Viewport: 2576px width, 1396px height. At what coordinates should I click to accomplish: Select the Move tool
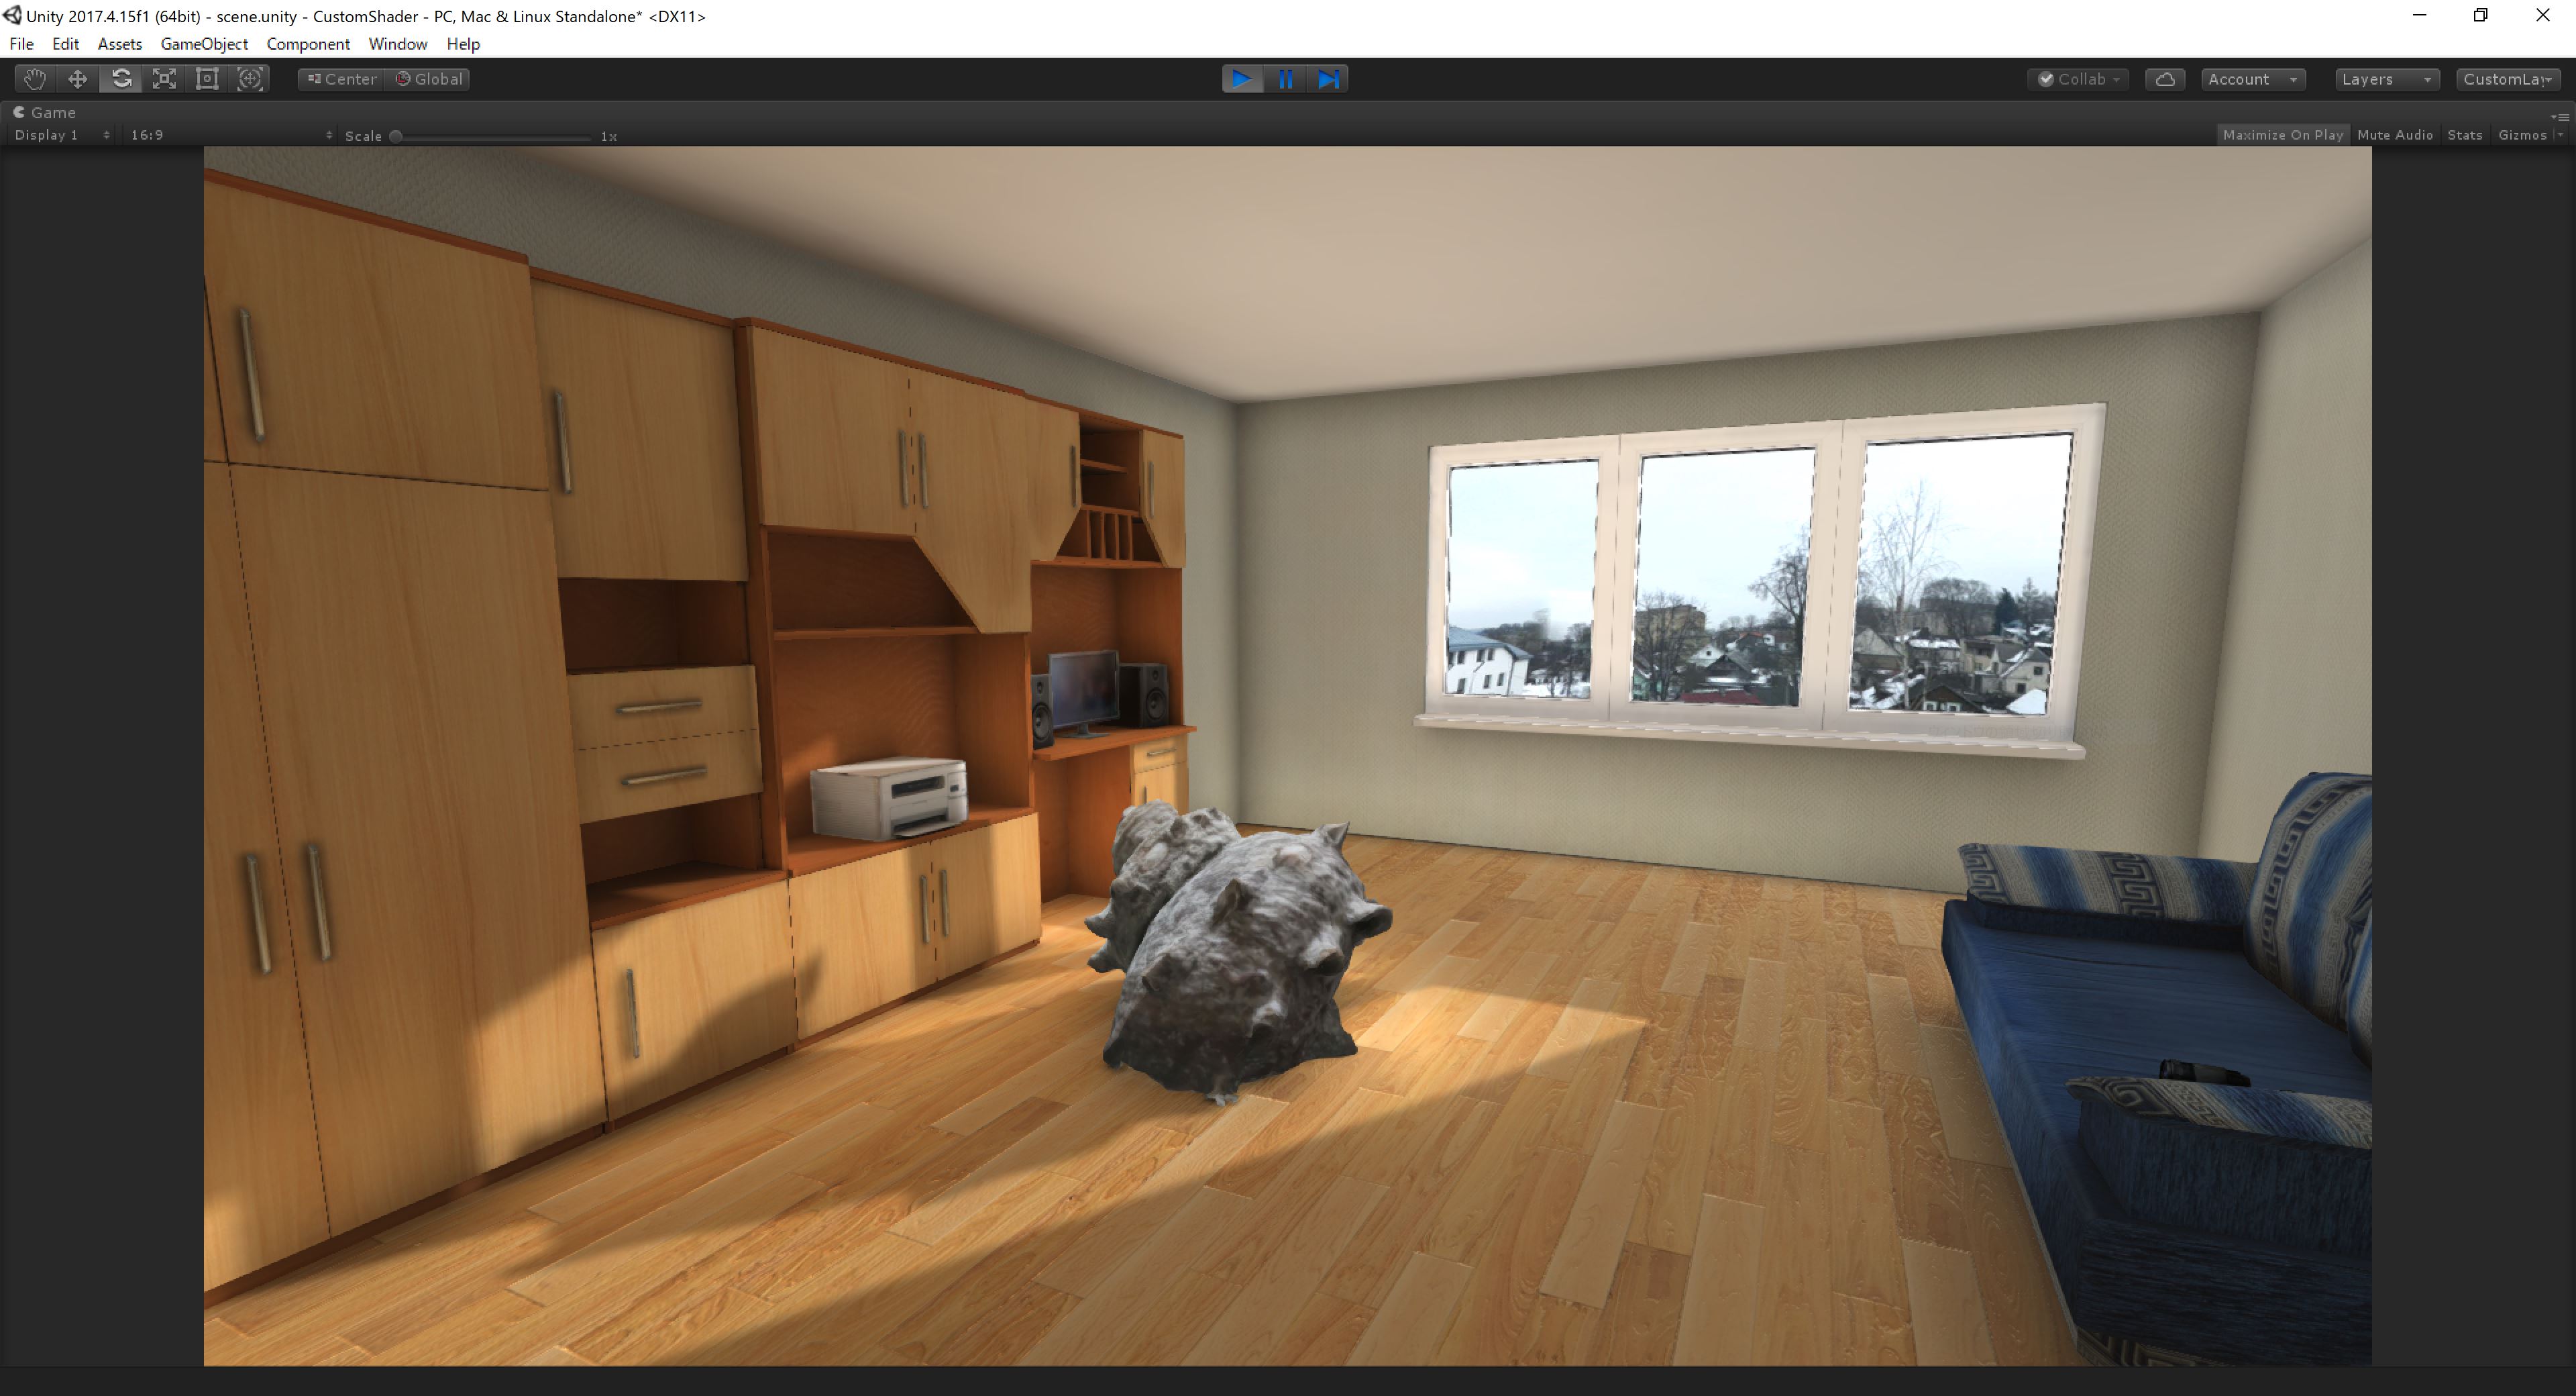[77, 79]
